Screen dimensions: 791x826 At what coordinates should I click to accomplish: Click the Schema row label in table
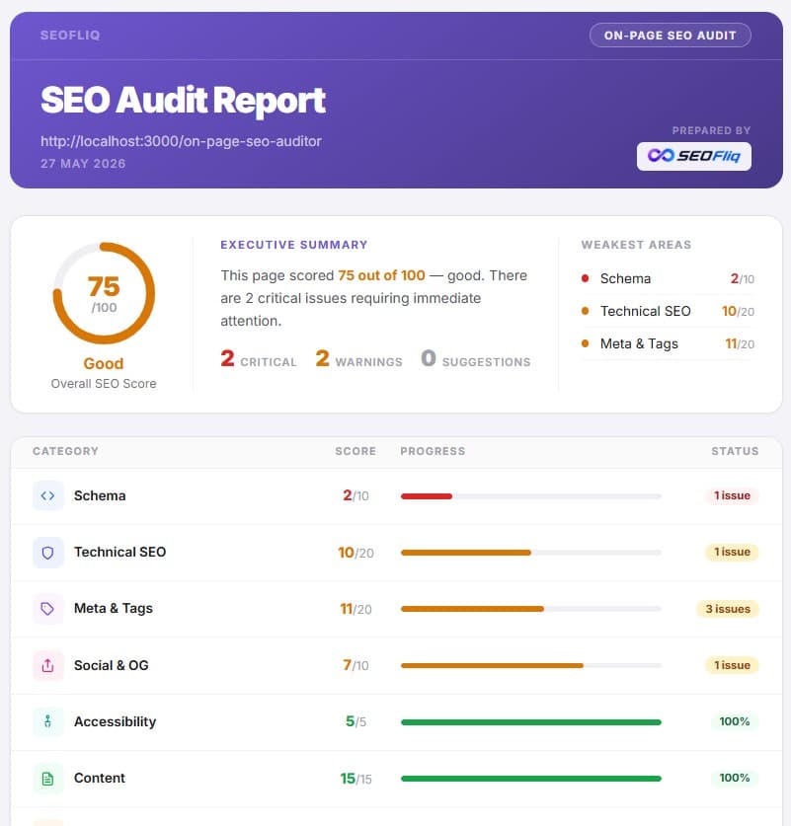coord(100,495)
